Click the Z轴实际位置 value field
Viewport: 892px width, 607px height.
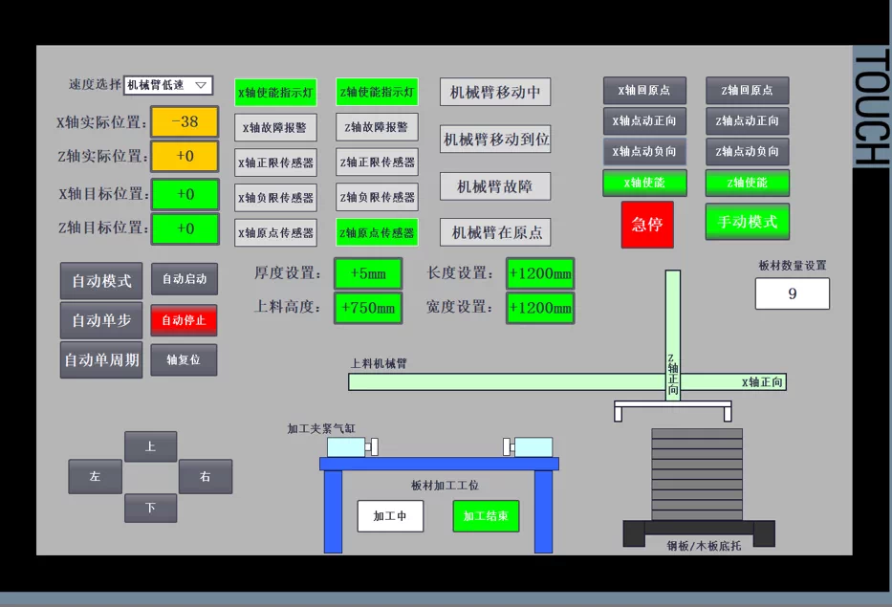[x=185, y=156]
